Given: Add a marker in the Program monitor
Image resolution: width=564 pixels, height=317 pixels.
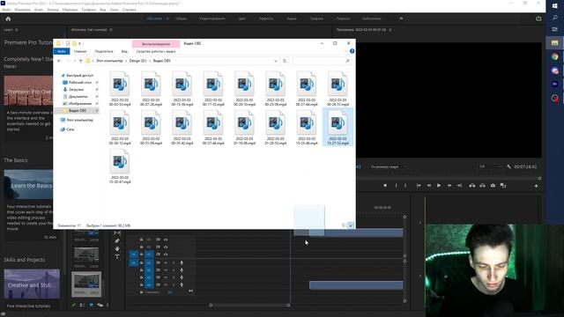Looking at the screenshot, I should (385, 186).
